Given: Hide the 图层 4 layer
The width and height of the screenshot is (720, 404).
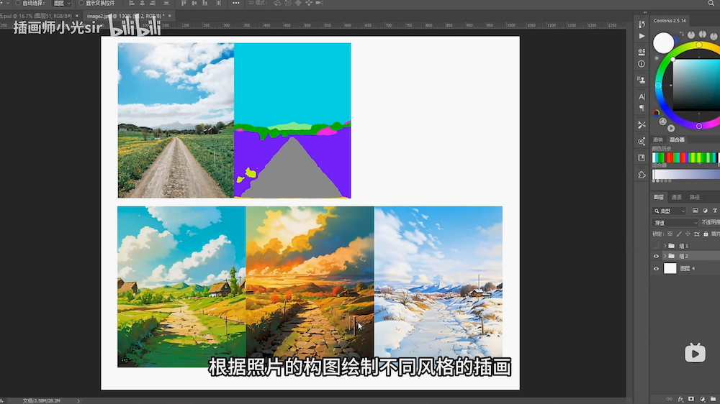Looking at the screenshot, I should (x=656, y=268).
